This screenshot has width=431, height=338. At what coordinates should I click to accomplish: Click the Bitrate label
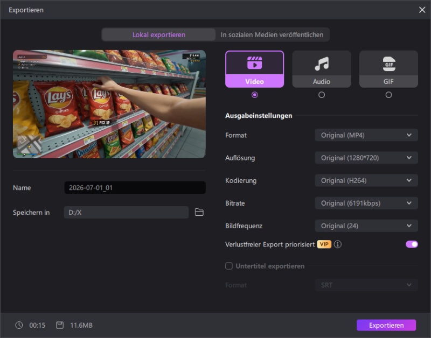[x=235, y=203]
